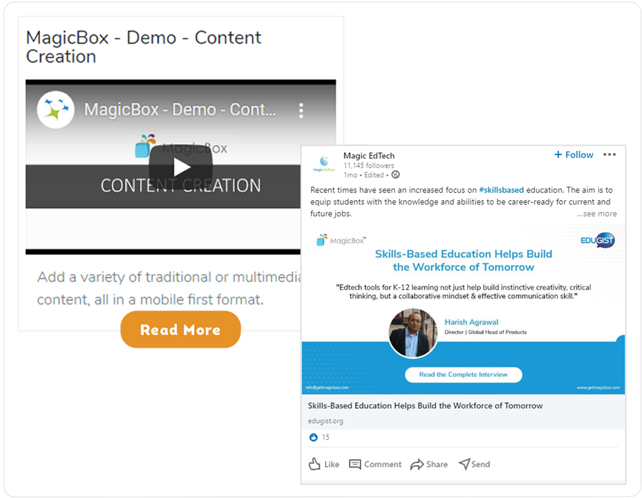Click the MagicBox logo in the post image
The image size is (642, 498).
pos(341,240)
